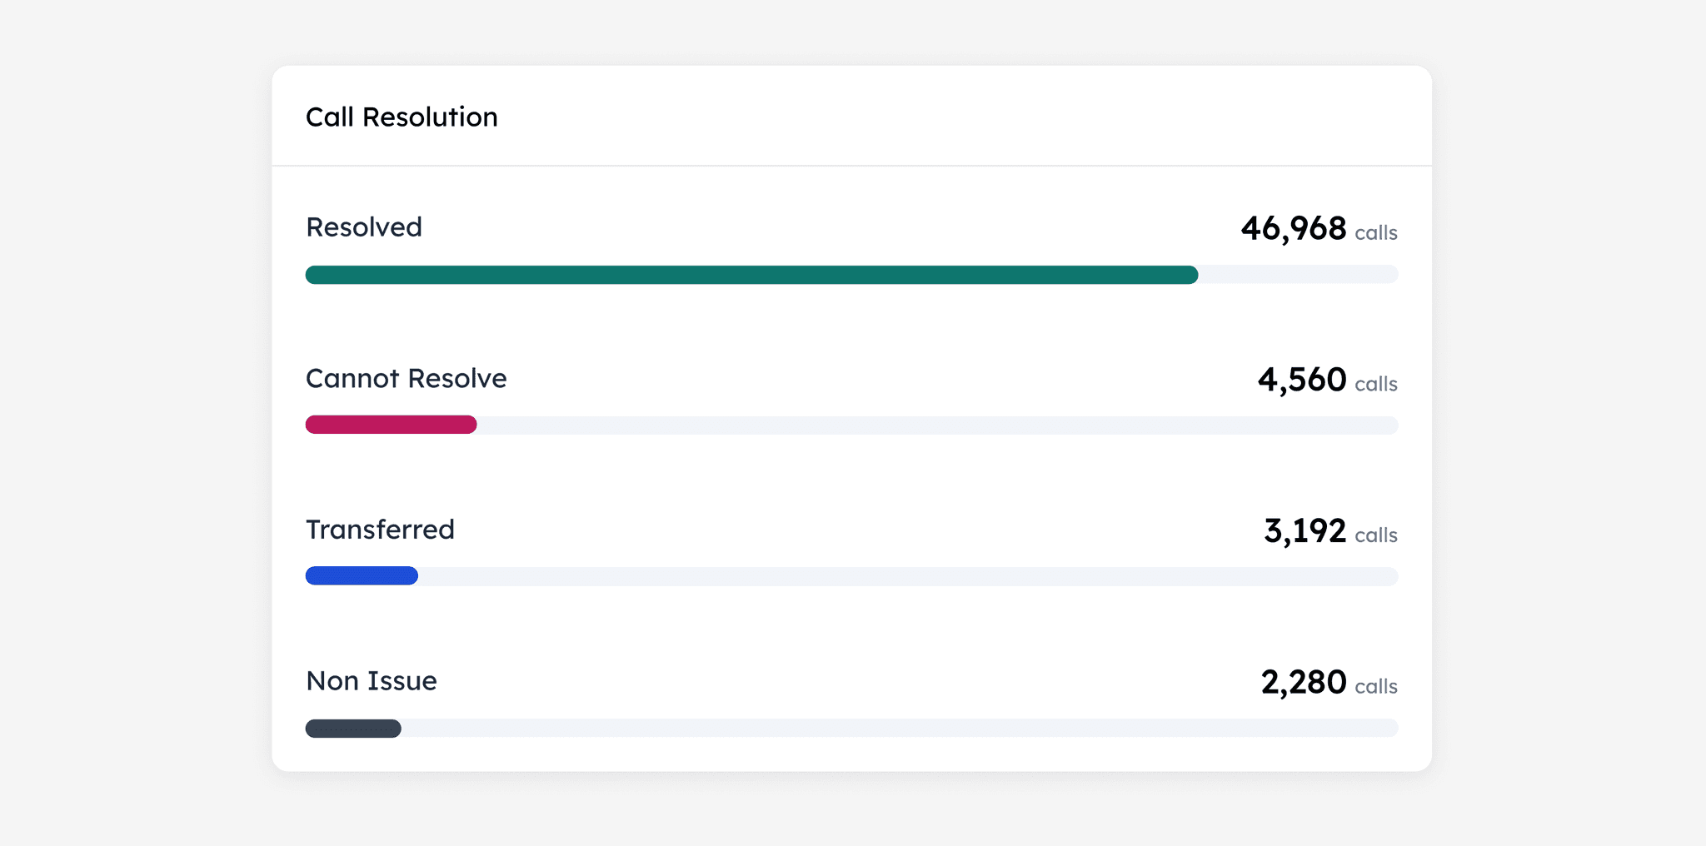The width and height of the screenshot is (1706, 846).
Task: Click the empty track of the Transferred bar
Action: [x=908, y=576]
